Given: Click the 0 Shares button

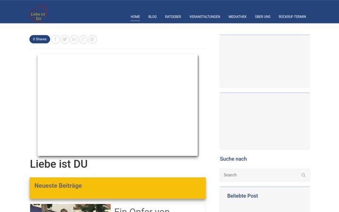Looking at the screenshot, I should point(40,39).
